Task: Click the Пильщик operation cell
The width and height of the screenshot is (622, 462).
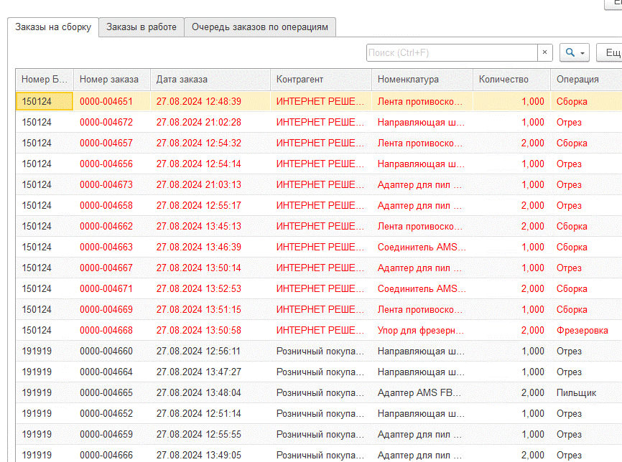Action: 576,392
